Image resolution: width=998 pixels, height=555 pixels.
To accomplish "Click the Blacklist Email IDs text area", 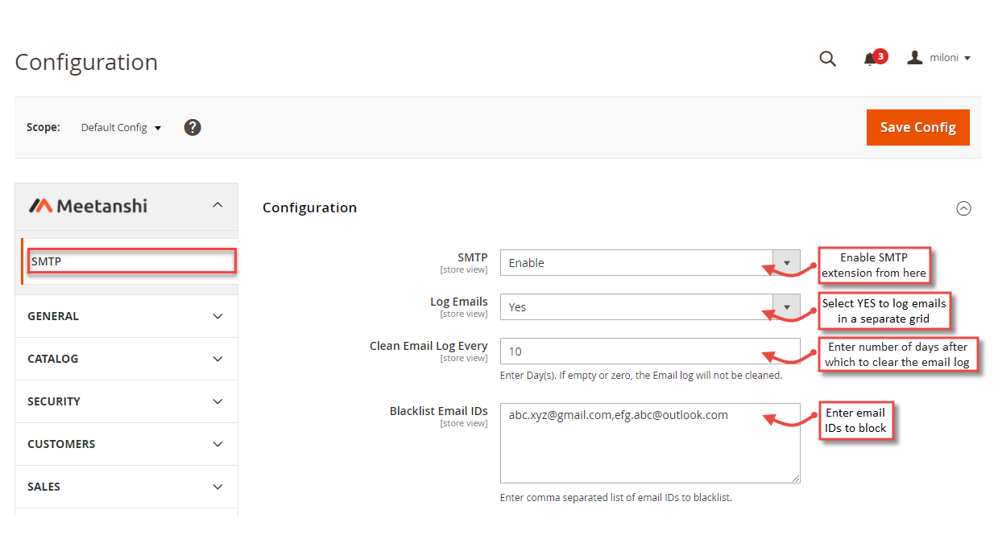I will tap(650, 442).
